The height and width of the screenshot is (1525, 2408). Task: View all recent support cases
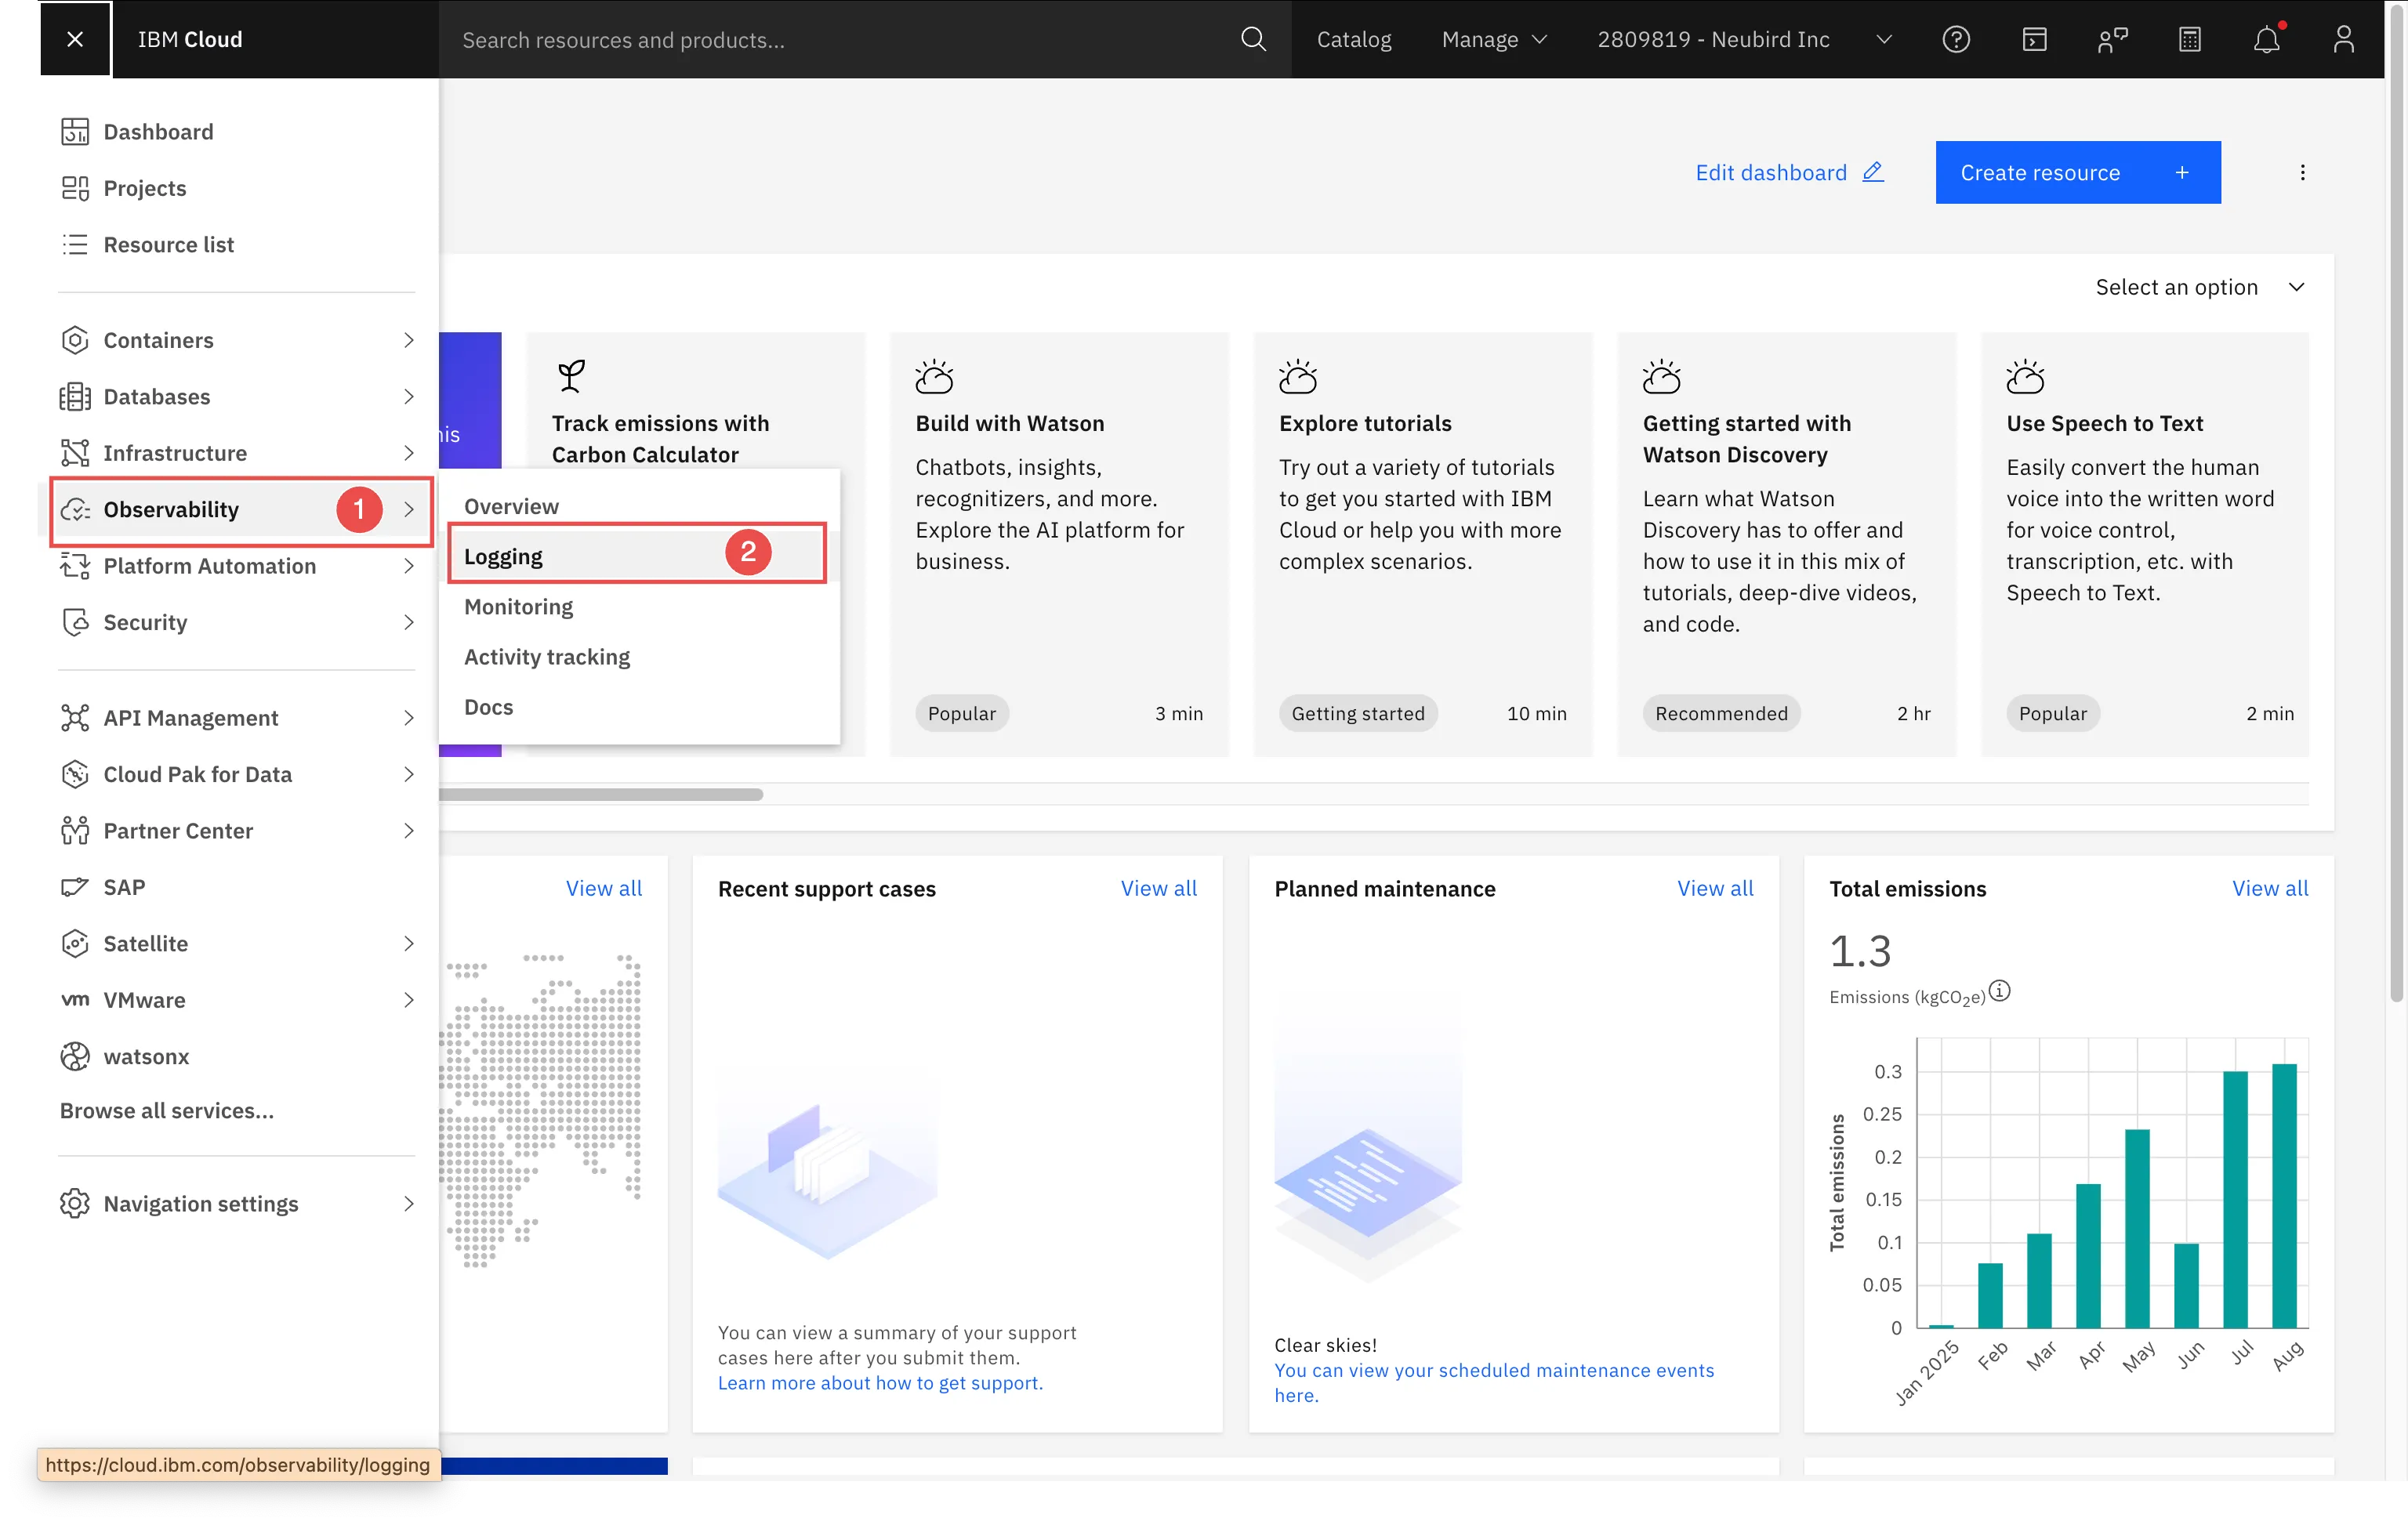click(x=1158, y=888)
